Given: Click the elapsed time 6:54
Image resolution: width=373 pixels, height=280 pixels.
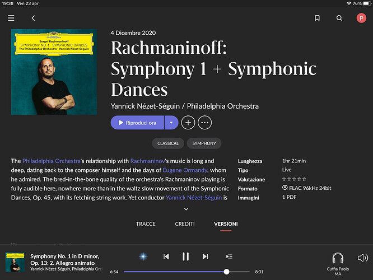Looking at the screenshot, I should pyautogui.click(x=114, y=272).
